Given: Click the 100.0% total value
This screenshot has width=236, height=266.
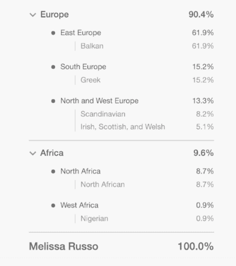Looking at the screenshot, I should (196, 246).
